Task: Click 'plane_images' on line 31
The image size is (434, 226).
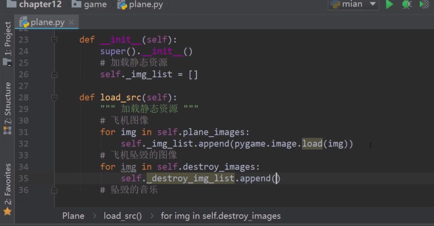Action: 214,132
